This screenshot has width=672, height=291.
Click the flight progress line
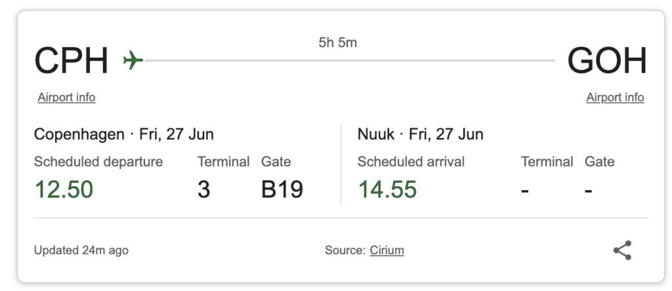coord(348,61)
